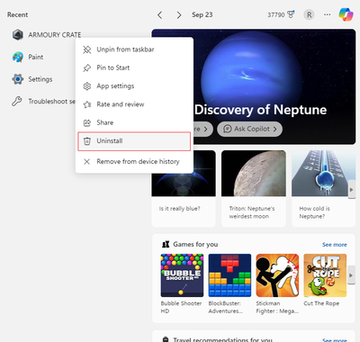The height and width of the screenshot is (342, 360).
Task: Open the R profile avatar
Action: tap(309, 14)
